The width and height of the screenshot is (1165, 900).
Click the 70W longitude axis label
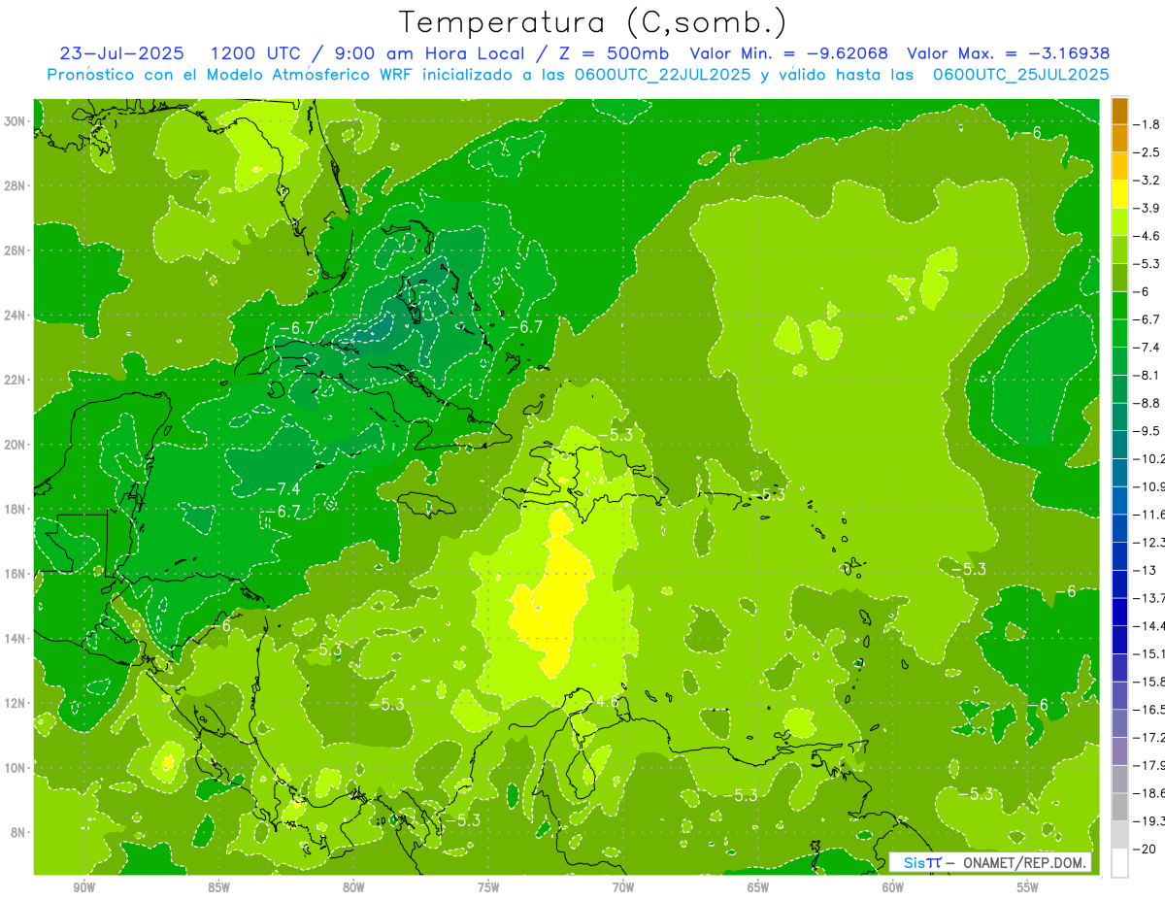[x=623, y=886]
